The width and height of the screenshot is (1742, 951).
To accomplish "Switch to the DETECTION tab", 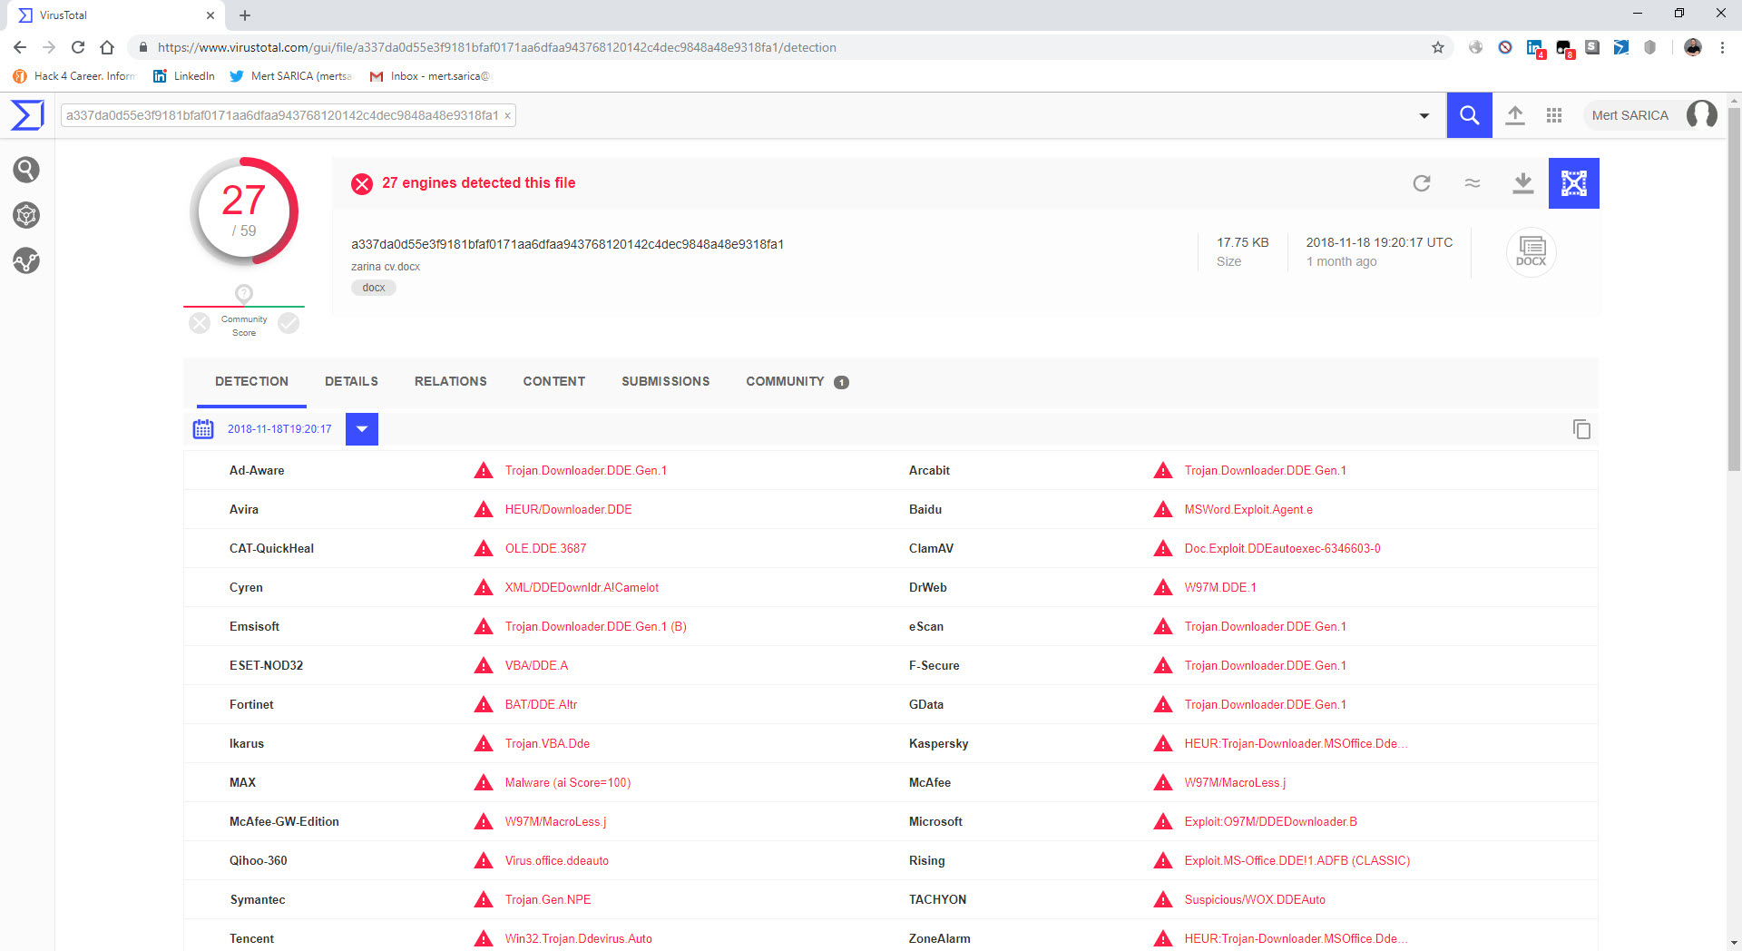I will pos(251,382).
